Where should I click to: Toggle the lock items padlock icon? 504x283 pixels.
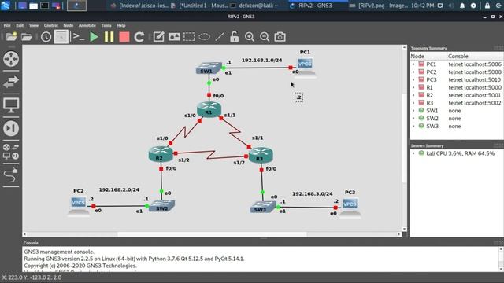tap(235, 37)
